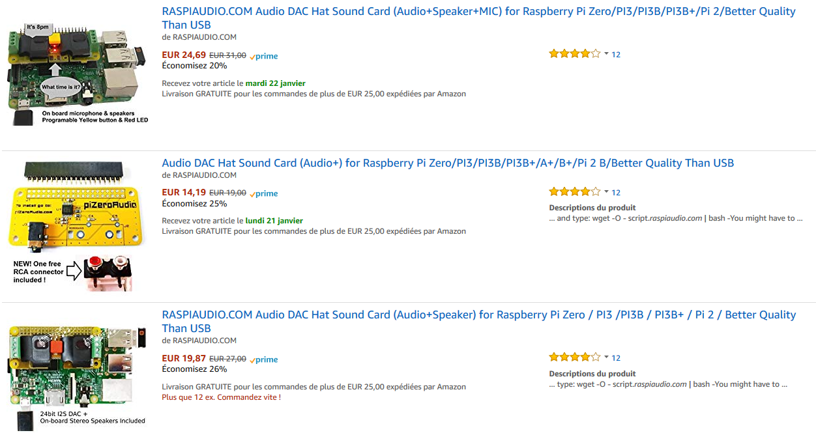This screenshot has width=816, height=448.
Task: Open Audio+Speaker DAC Hat product title
Action: [x=479, y=321]
